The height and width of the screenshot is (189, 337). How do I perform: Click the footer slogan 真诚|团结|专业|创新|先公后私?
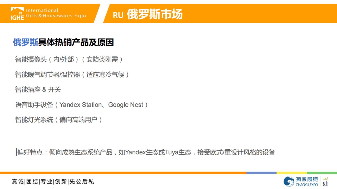[x=53, y=181]
